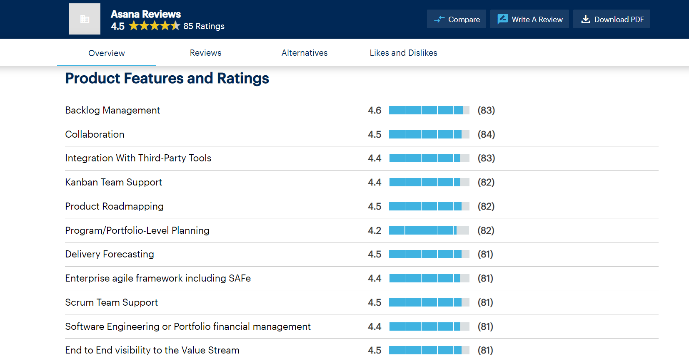Click the Write A Review pencil icon
Screen dimensions: 689x361
503,19
